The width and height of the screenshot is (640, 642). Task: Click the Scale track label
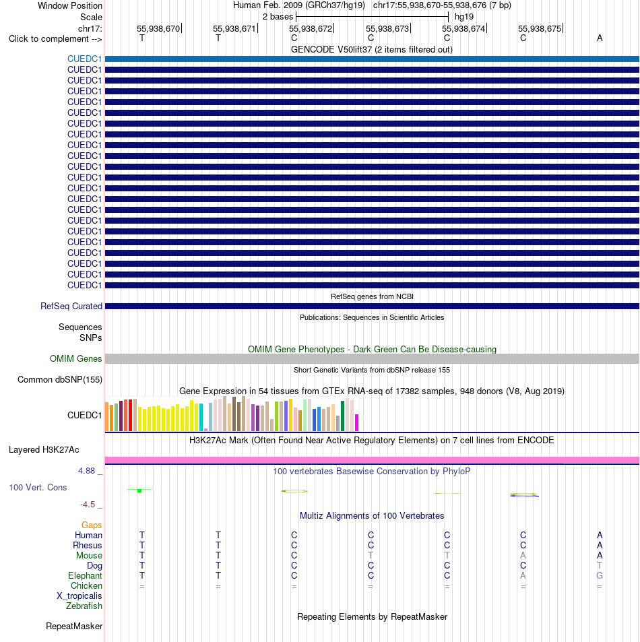[x=92, y=18]
